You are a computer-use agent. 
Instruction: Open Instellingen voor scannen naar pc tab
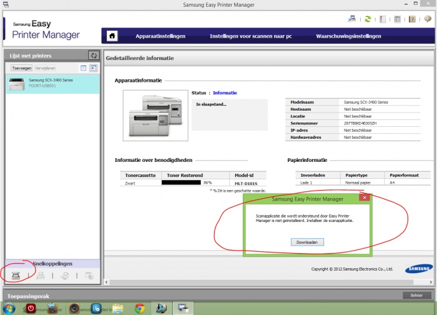251,36
